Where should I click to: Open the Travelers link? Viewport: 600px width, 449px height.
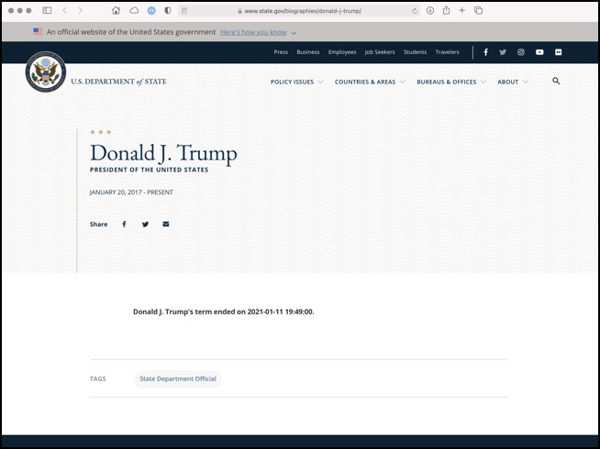447,52
